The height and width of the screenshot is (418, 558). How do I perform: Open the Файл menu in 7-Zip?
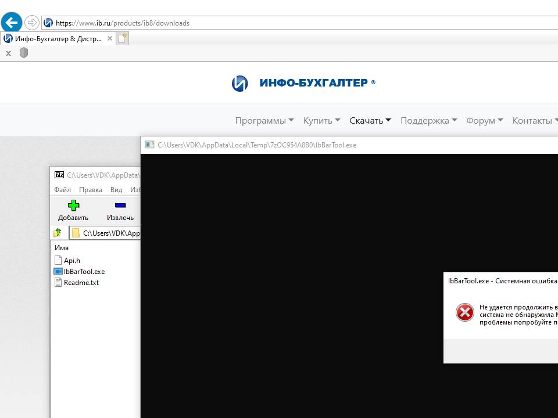click(x=62, y=190)
